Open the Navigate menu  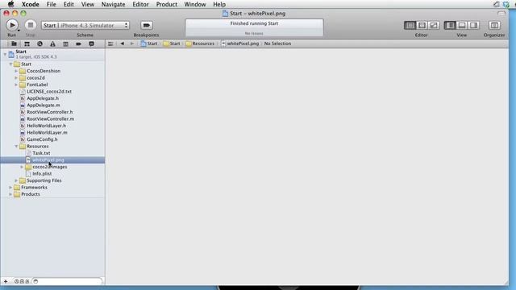[113, 4]
